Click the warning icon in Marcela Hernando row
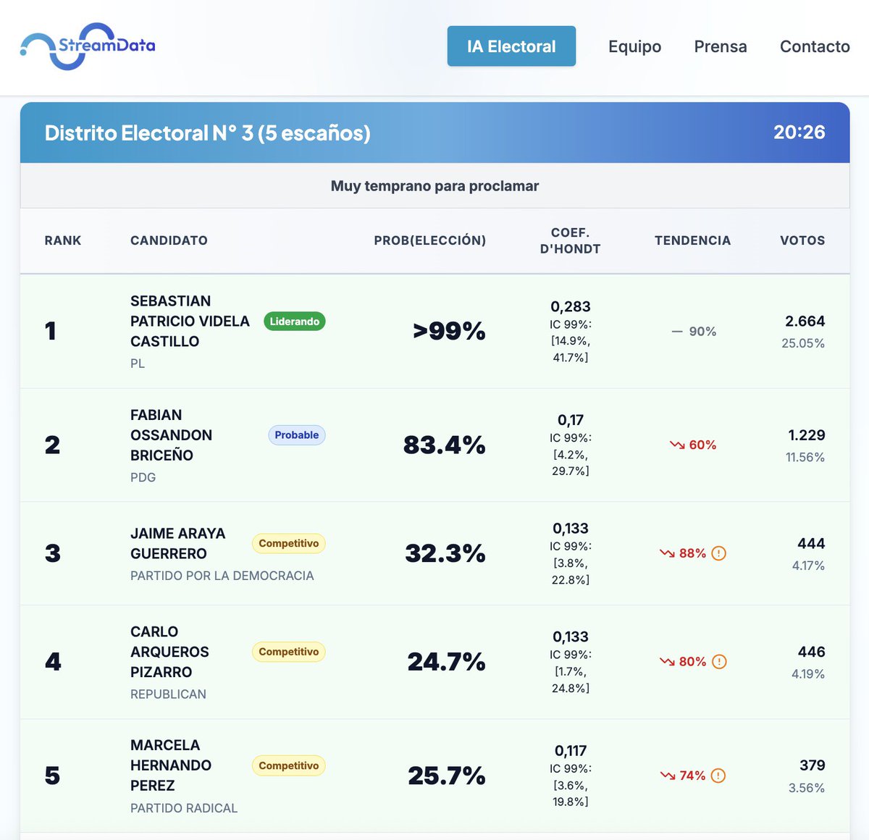 pos(718,776)
